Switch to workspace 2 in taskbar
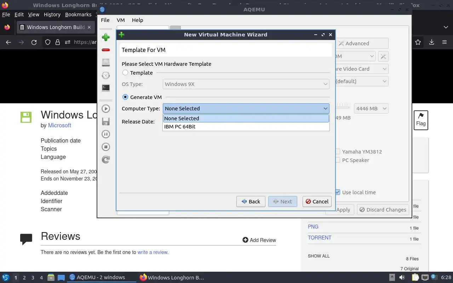 pos(24,277)
